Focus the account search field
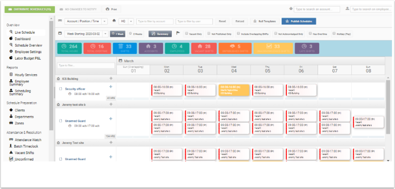 coord(316,9)
